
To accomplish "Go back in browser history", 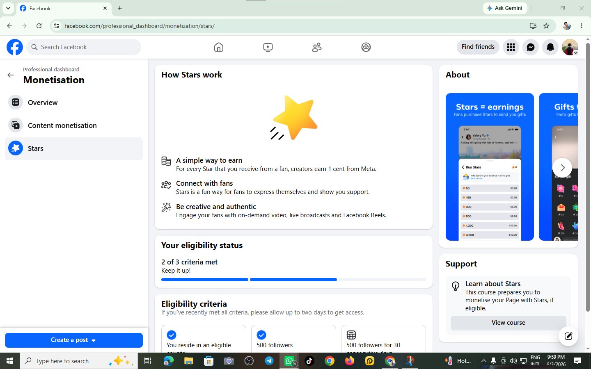I will pyautogui.click(x=9, y=26).
